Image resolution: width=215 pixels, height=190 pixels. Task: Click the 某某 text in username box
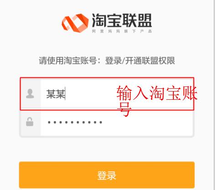[x=56, y=94]
